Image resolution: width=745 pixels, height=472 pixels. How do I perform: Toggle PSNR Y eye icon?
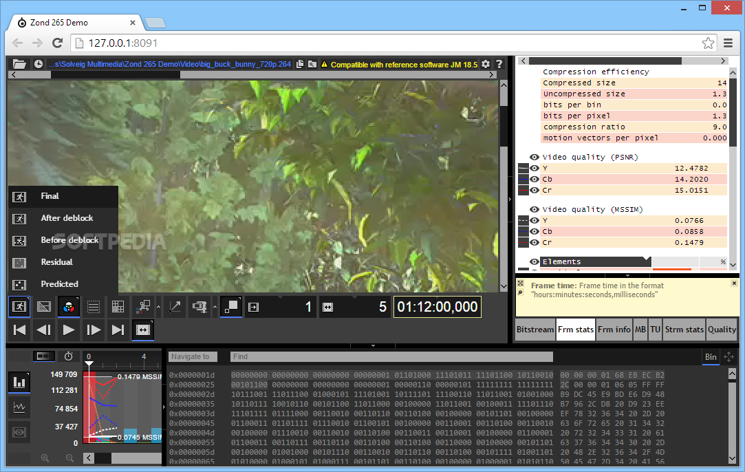point(535,168)
